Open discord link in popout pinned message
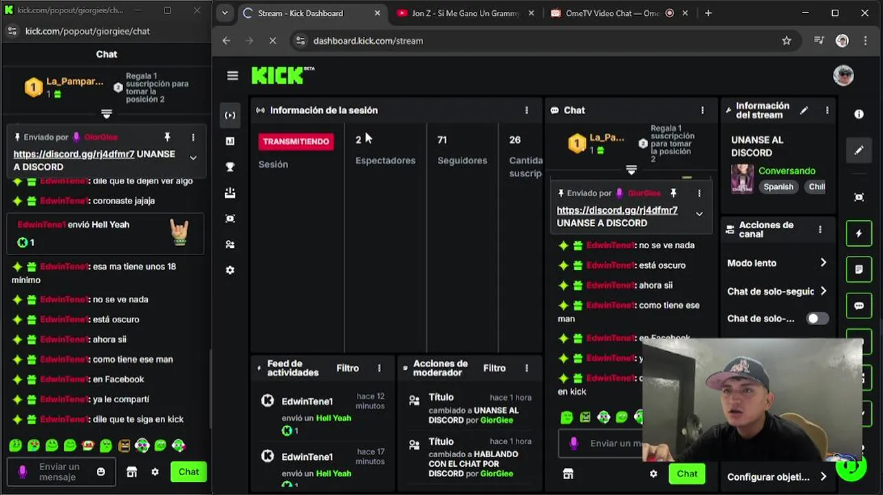This screenshot has width=883, height=495. click(x=74, y=154)
